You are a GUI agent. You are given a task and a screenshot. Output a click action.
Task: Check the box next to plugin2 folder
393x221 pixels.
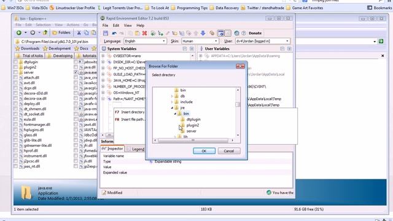[x=16, y=67]
